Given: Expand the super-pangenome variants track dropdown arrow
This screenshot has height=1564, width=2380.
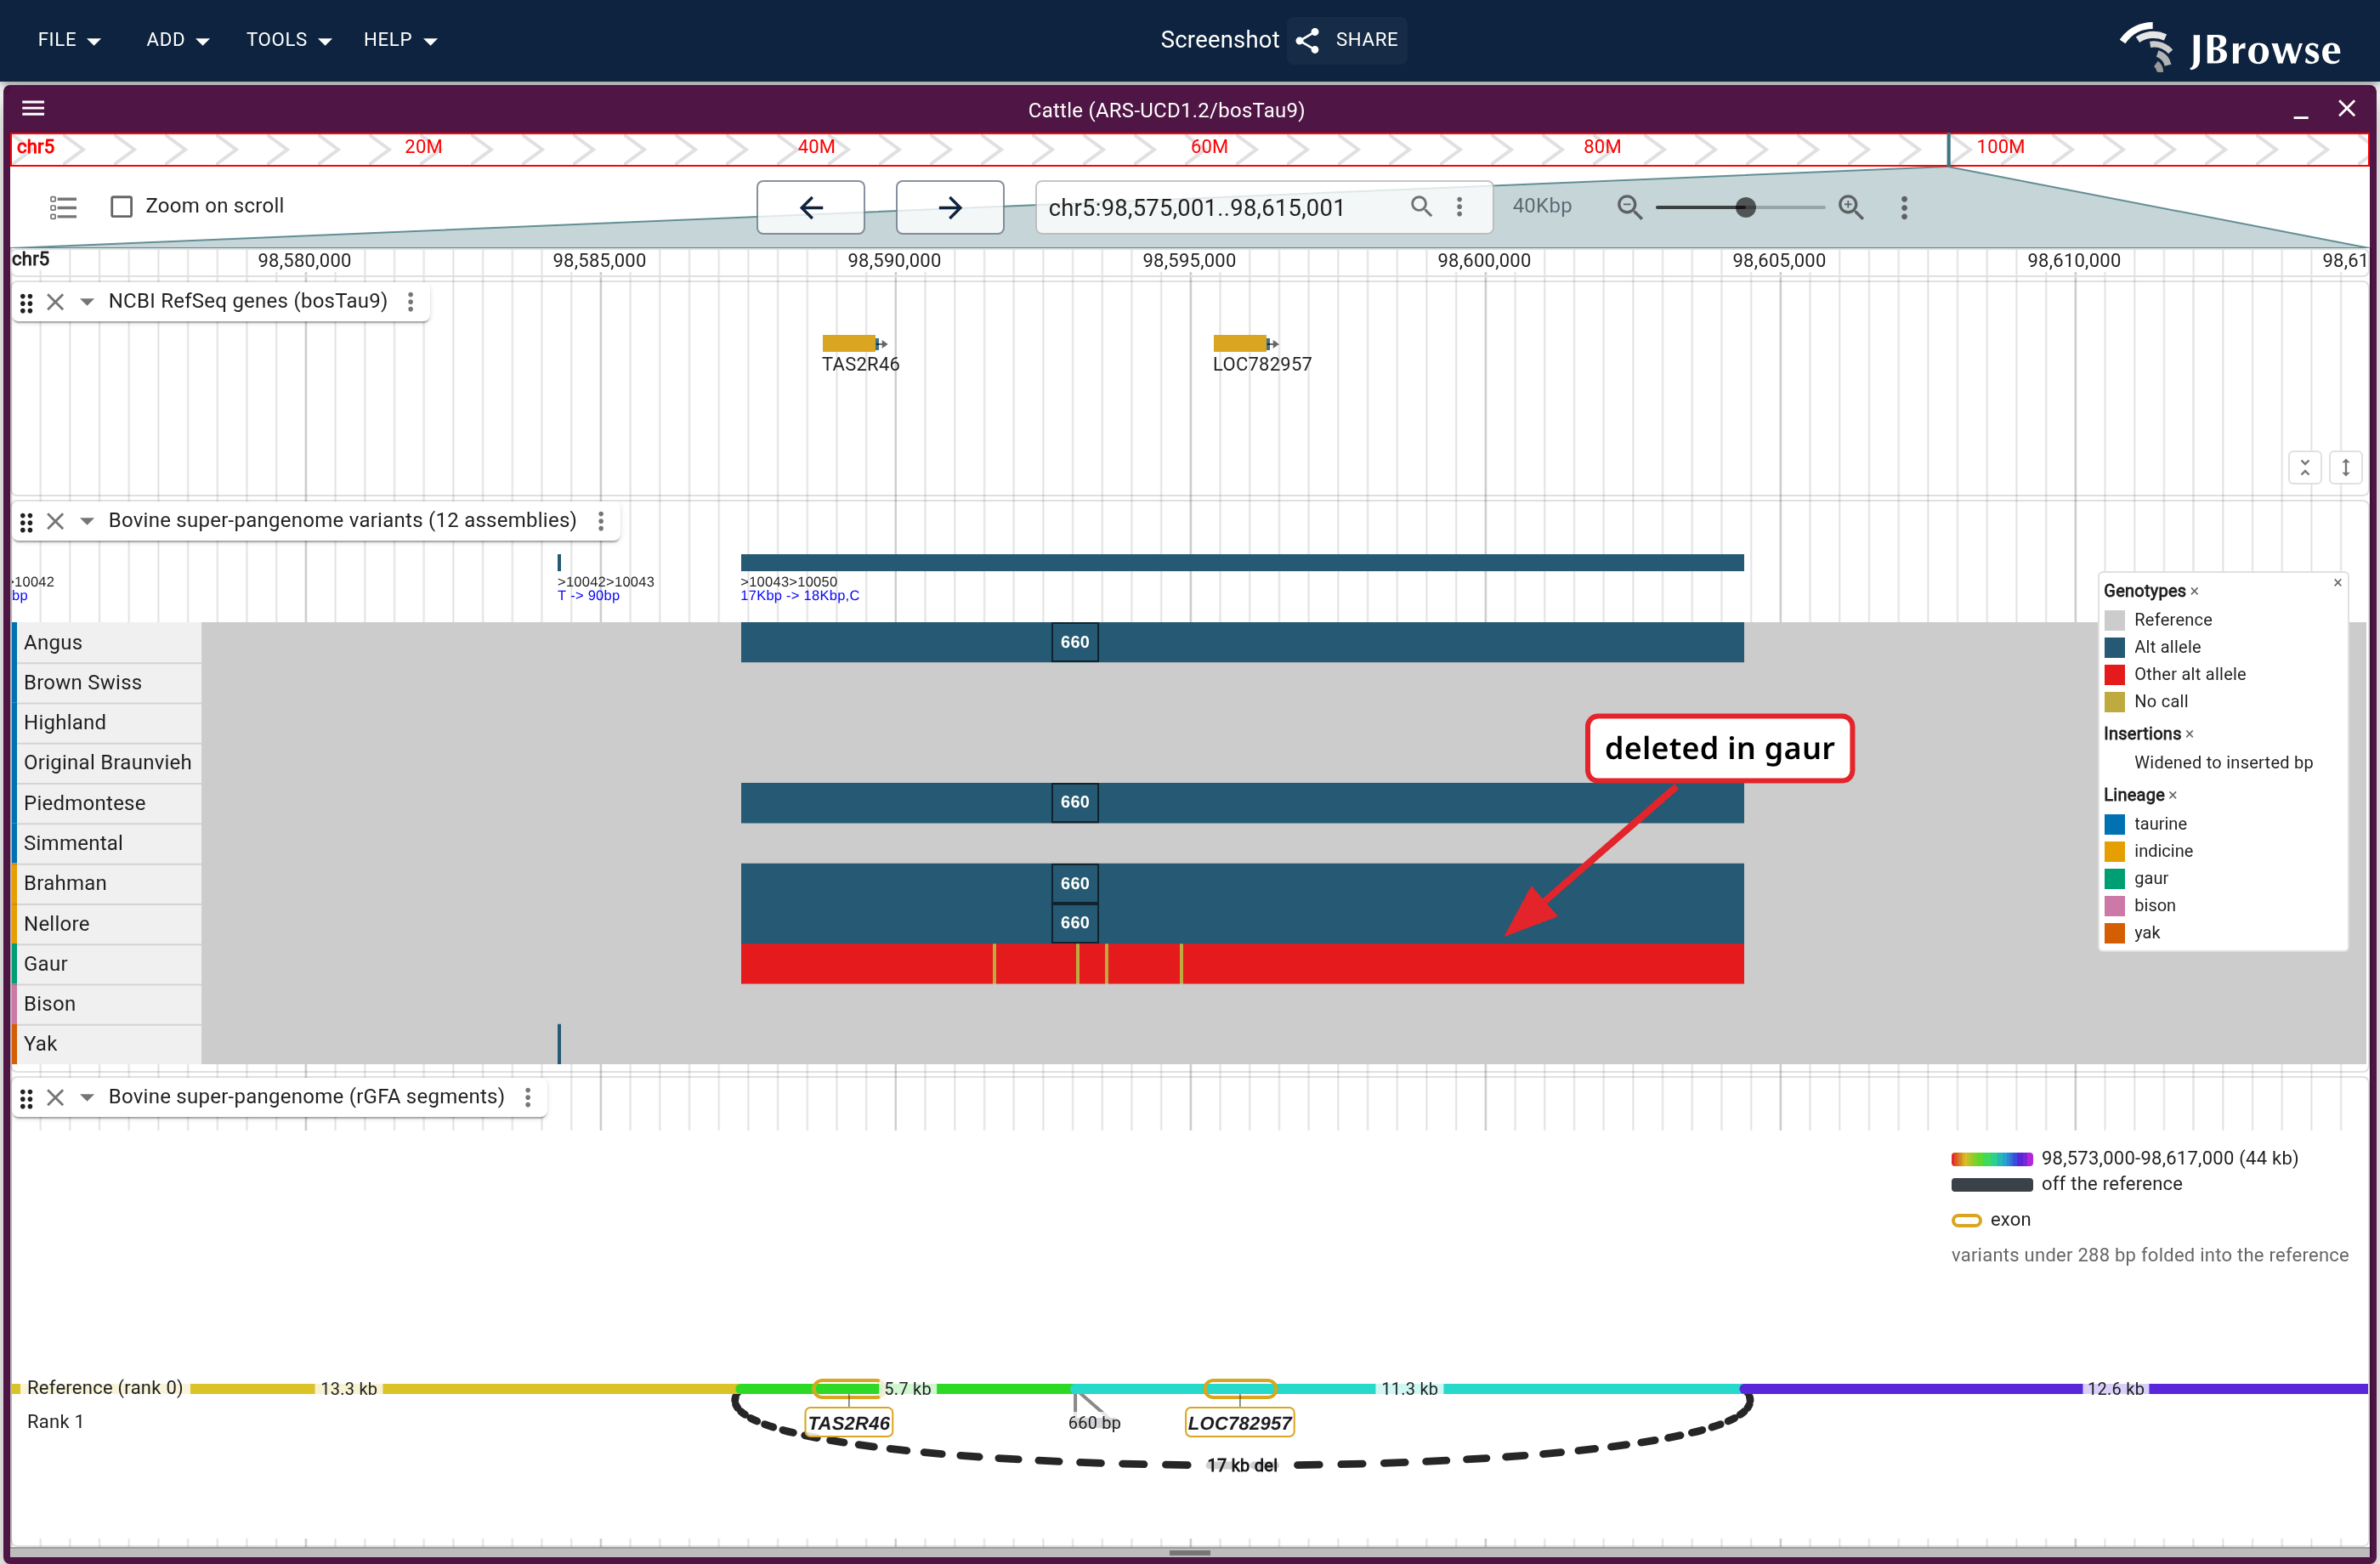Looking at the screenshot, I should [x=87, y=521].
